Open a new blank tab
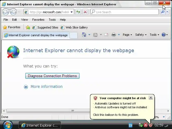Screen dimensions: 172x129 pos(73,35)
